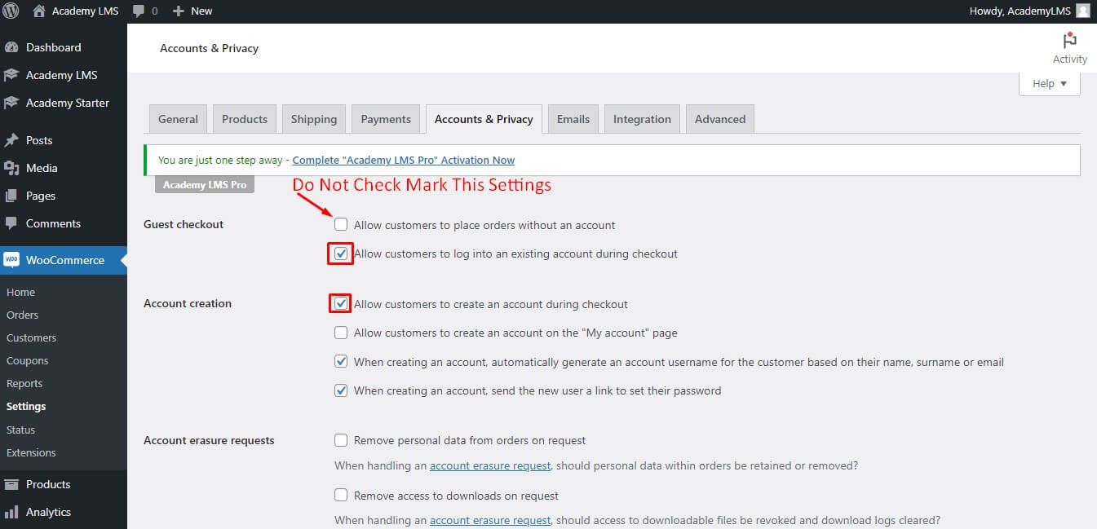This screenshot has height=529, width=1097.
Task: Click the Dashboard gauge icon in sidebar
Action: [11, 47]
